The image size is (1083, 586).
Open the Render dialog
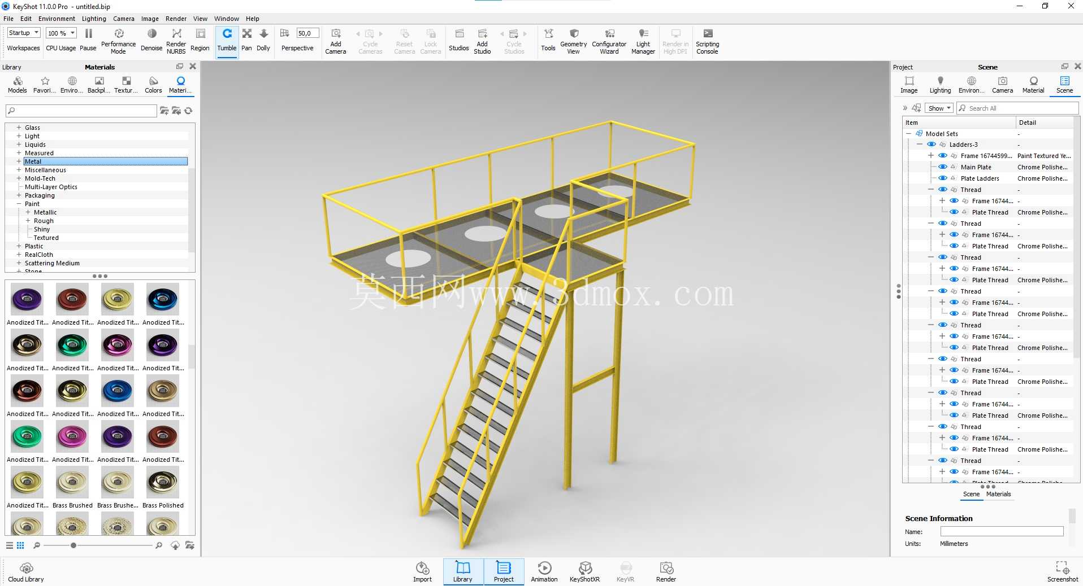pos(666,572)
